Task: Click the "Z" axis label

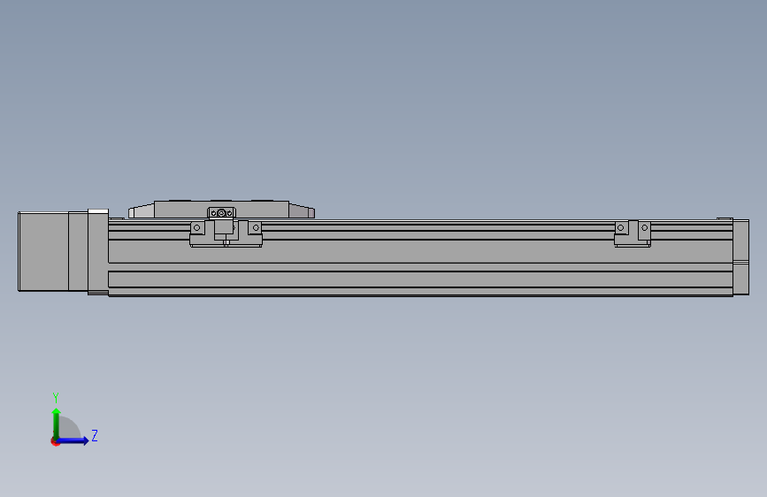Action: click(x=95, y=435)
